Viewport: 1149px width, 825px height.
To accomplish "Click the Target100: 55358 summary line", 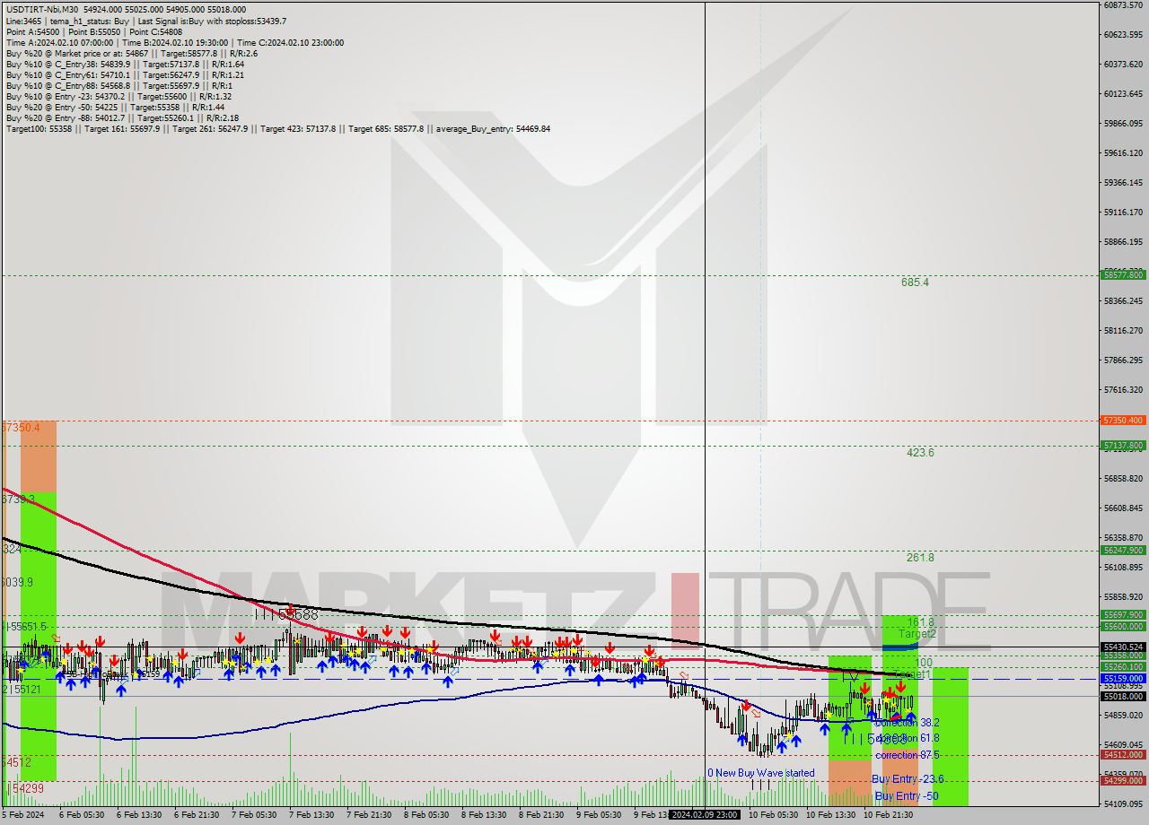I will point(278,128).
